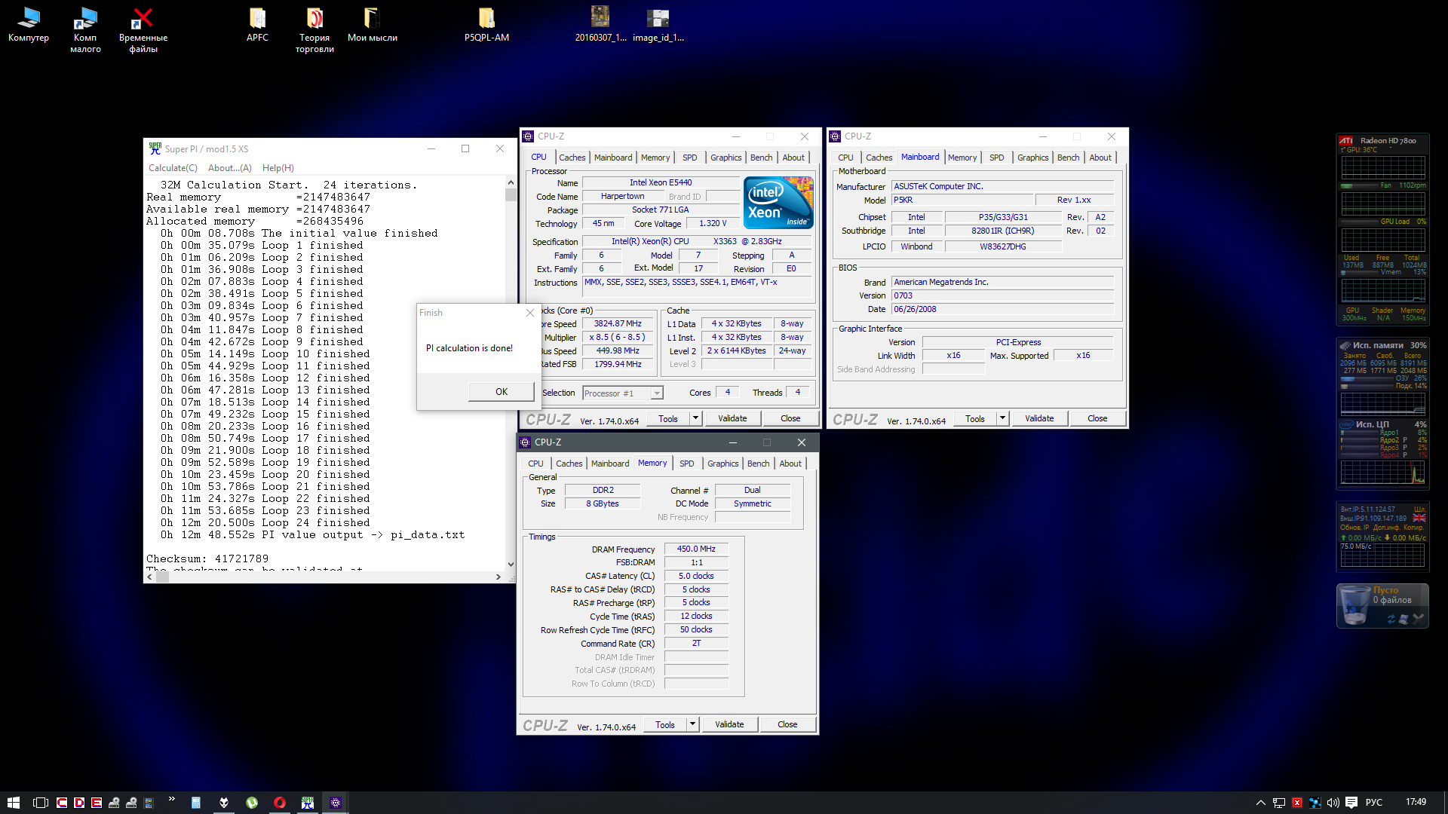Open the About...(A) menu in Super PI
The image size is (1448, 814).
[230, 168]
